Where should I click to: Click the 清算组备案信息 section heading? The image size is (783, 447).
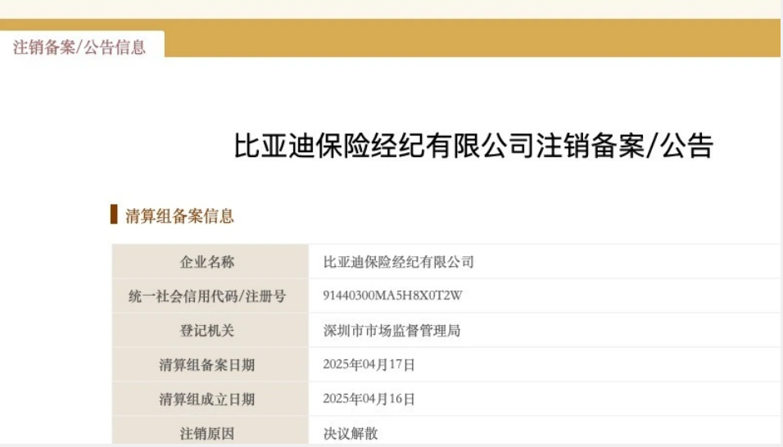click(179, 216)
